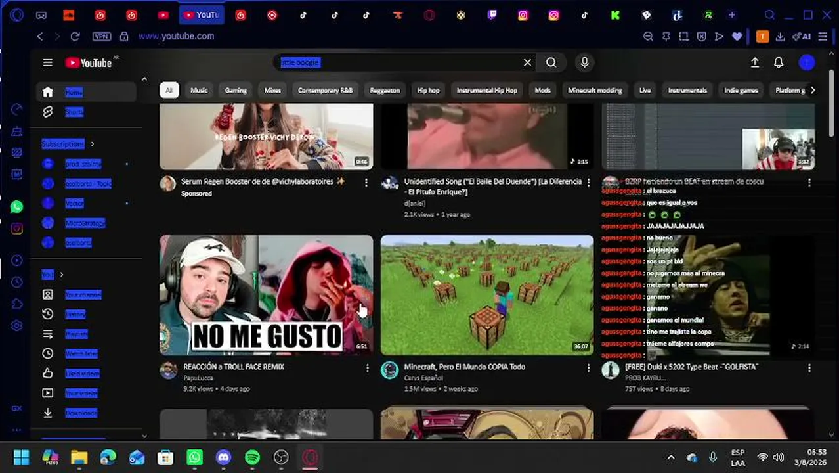Image resolution: width=839 pixels, height=473 pixels.
Task: Open the Carva Español channel avatar
Action: pyautogui.click(x=390, y=370)
